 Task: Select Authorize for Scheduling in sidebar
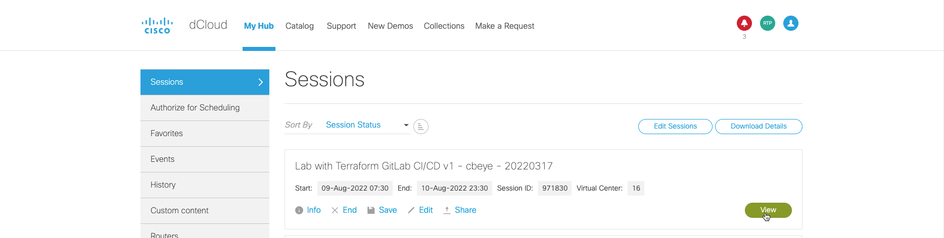[205, 108]
